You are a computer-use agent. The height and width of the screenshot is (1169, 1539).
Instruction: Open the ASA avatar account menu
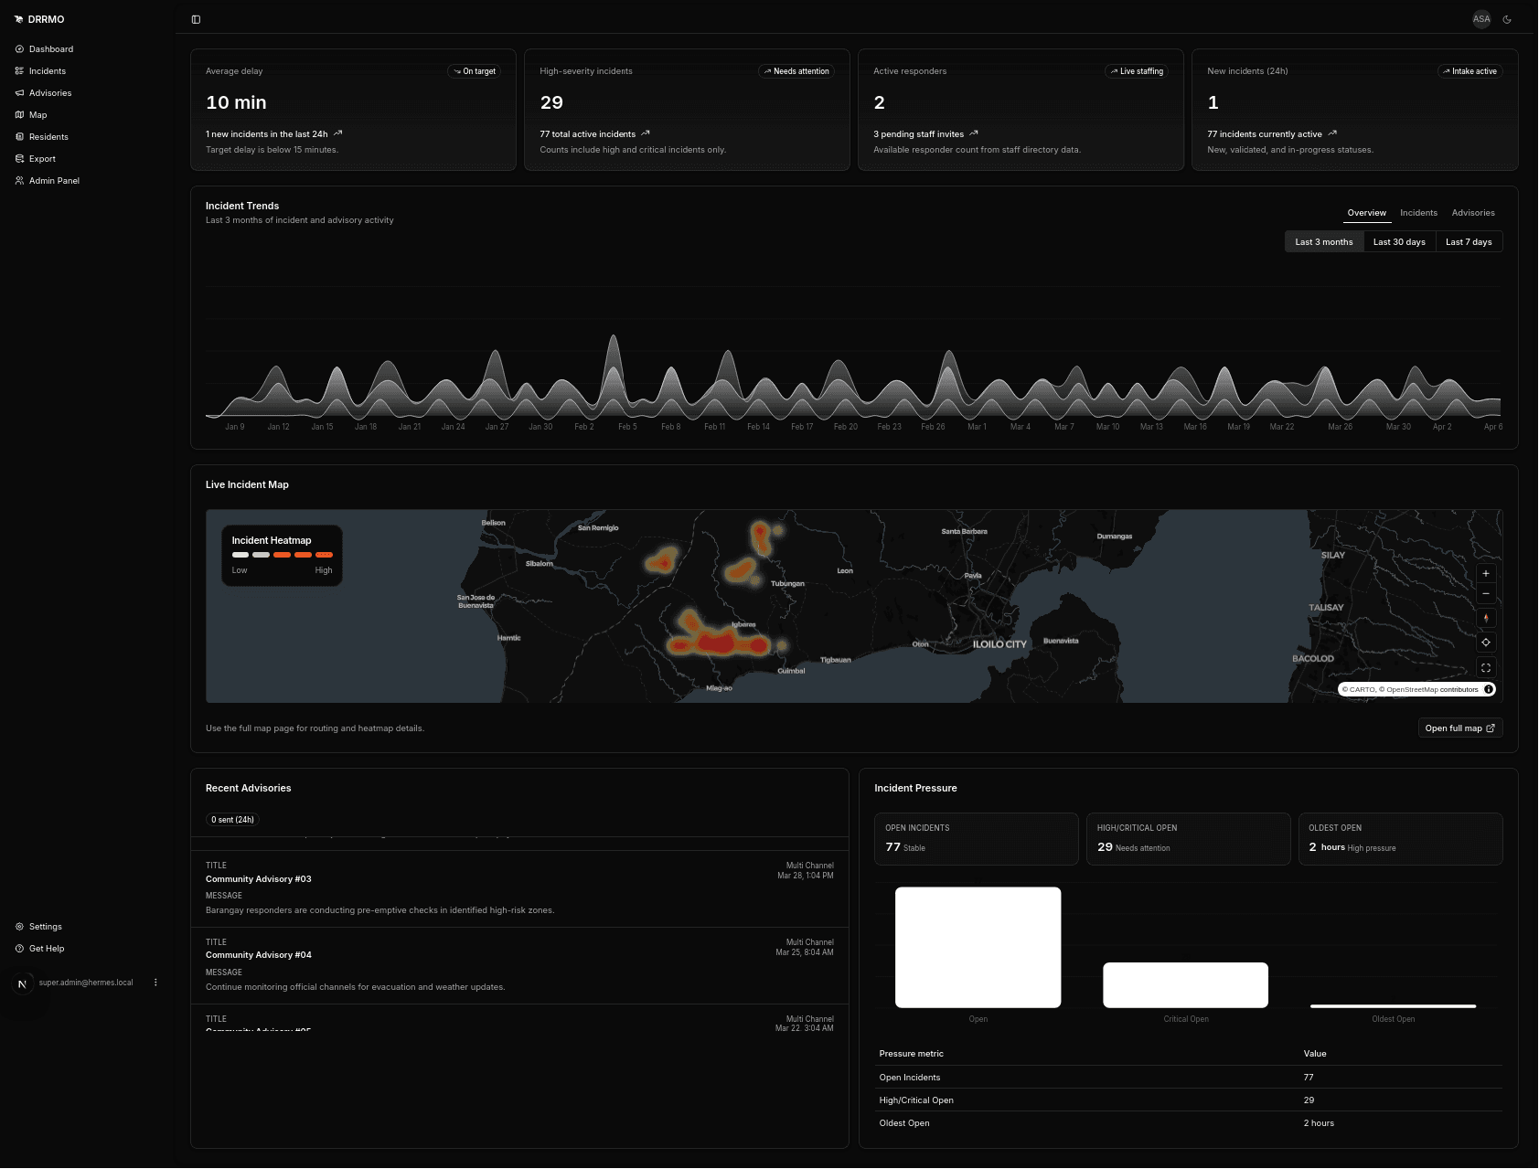click(x=1480, y=19)
